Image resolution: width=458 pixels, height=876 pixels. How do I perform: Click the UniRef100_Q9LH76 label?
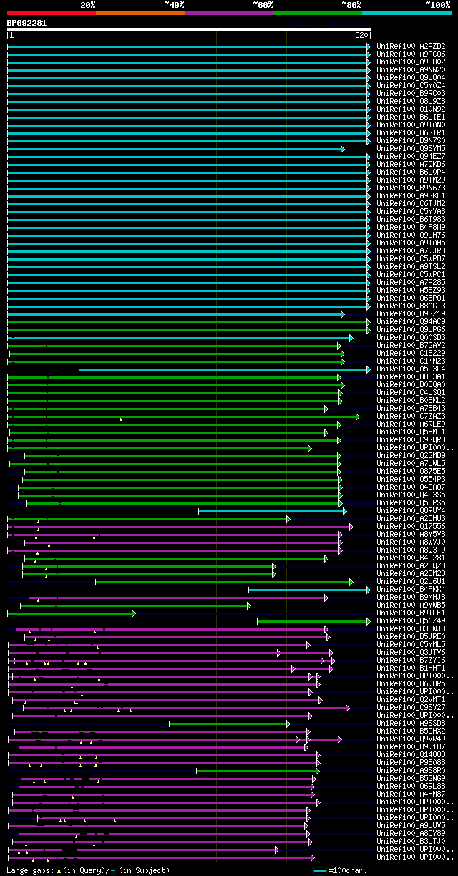point(411,235)
